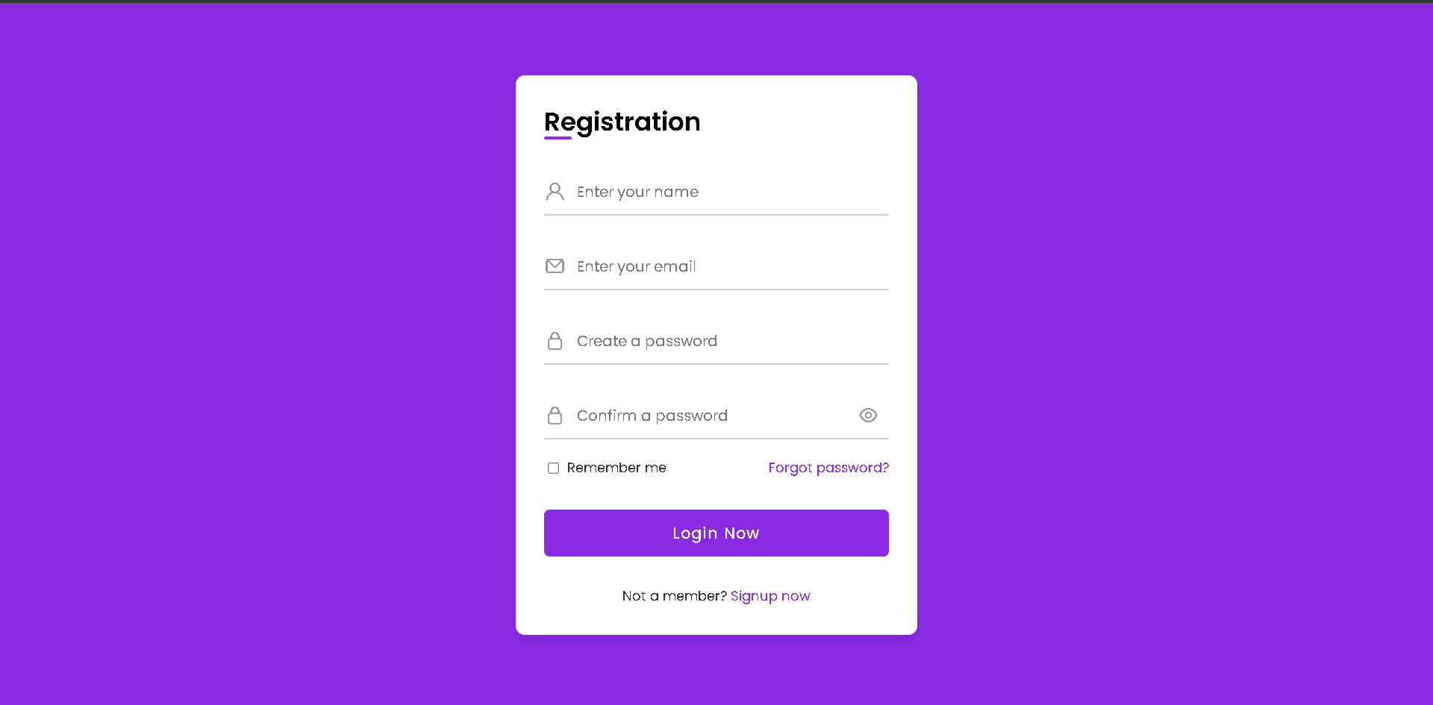This screenshot has height=705, width=1433.
Task: Click the padlock icon beside Confirm a password
Action: [555, 415]
